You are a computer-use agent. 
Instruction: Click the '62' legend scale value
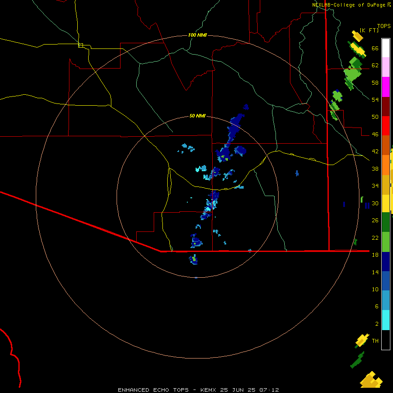[375, 65]
